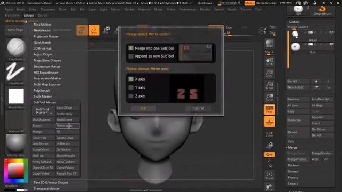Activate the Draw mode button

point(94,30)
